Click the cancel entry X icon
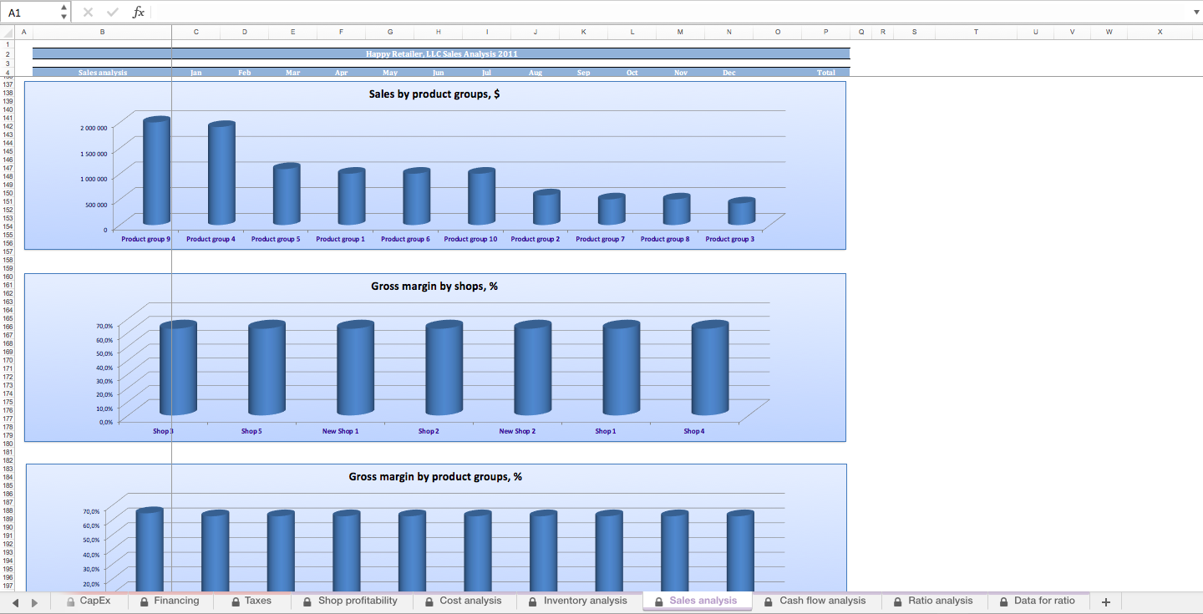Image resolution: width=1203 pixels, height=614 pixels. (87, 12)
